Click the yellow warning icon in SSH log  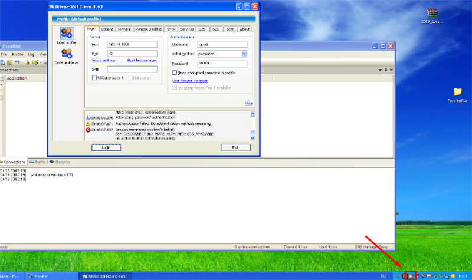point(88,124)
